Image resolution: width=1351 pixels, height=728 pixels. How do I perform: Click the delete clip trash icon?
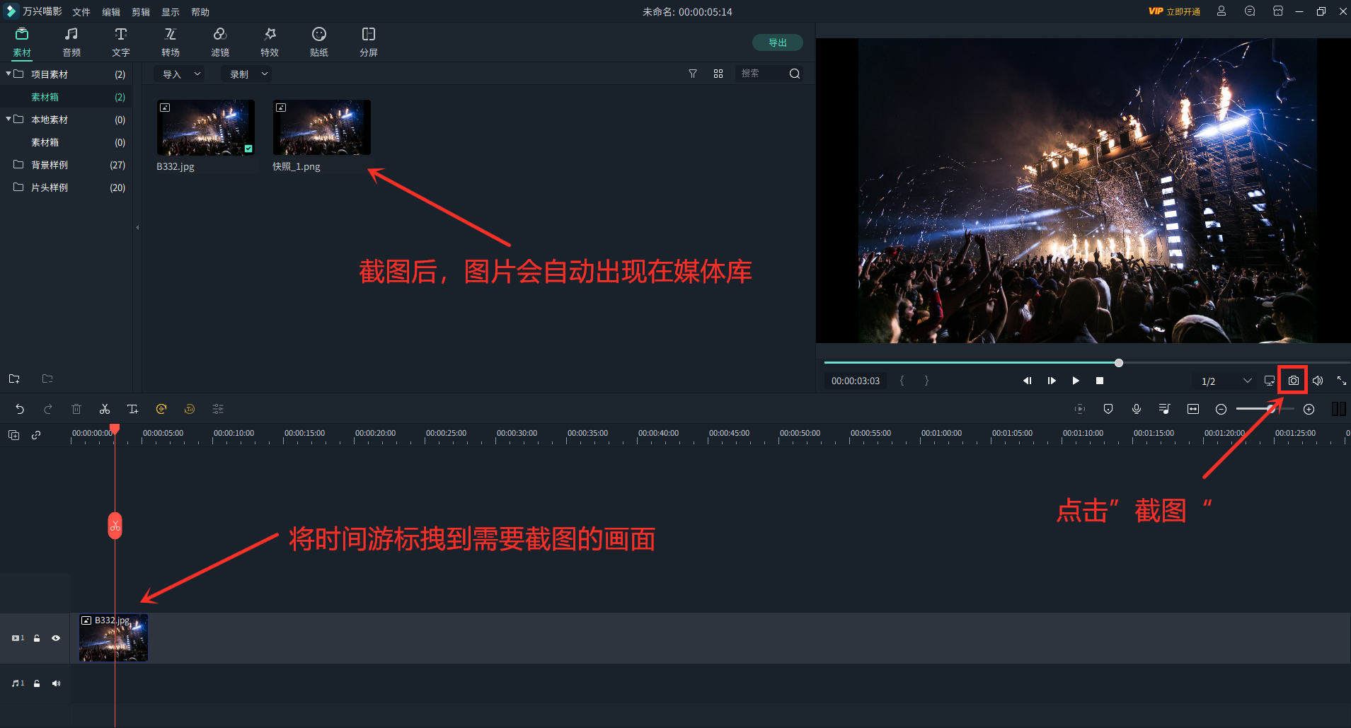76,409
